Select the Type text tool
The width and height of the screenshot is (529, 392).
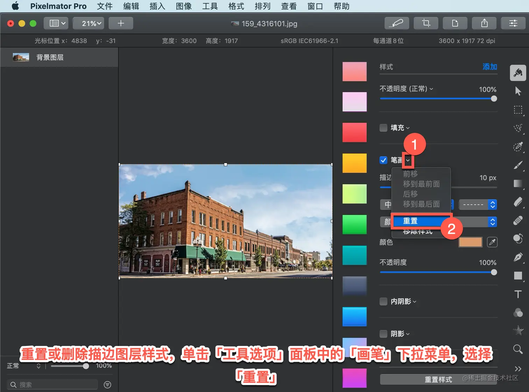(518, 294)
